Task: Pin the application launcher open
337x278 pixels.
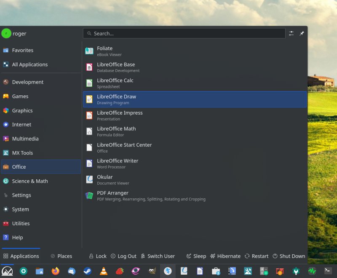Action: click(302, 33)
